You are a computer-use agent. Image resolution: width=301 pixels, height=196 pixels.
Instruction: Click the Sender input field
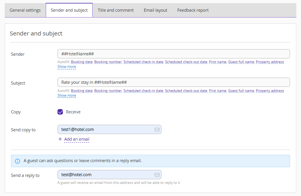tap(174, 54)
